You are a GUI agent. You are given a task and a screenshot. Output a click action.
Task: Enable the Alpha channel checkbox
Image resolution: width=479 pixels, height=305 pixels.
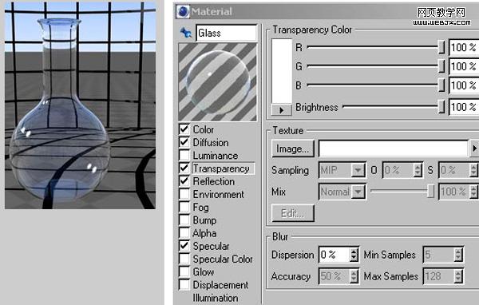184,232
